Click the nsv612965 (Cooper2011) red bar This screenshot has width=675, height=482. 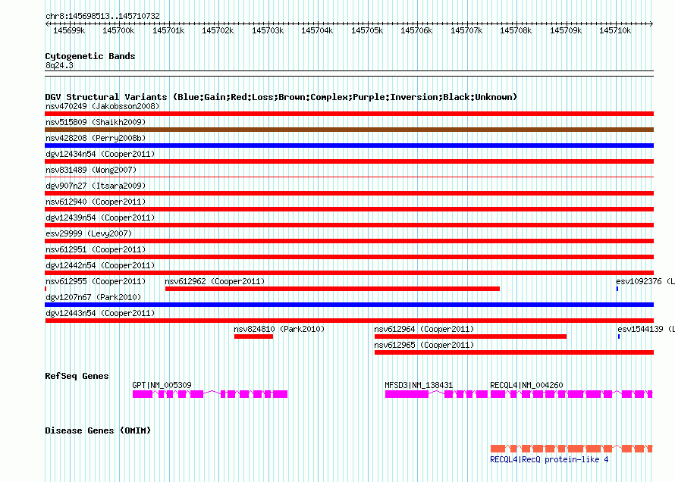coord(514,352)
